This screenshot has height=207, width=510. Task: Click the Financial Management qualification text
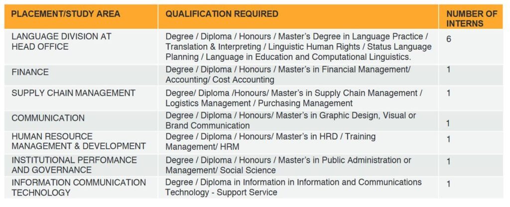point(365,70)
